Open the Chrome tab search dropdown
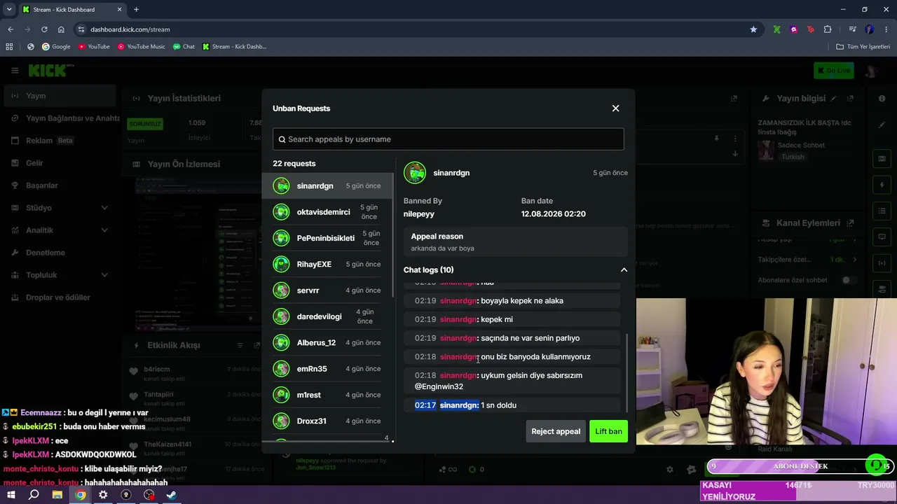 coord(9,10)
